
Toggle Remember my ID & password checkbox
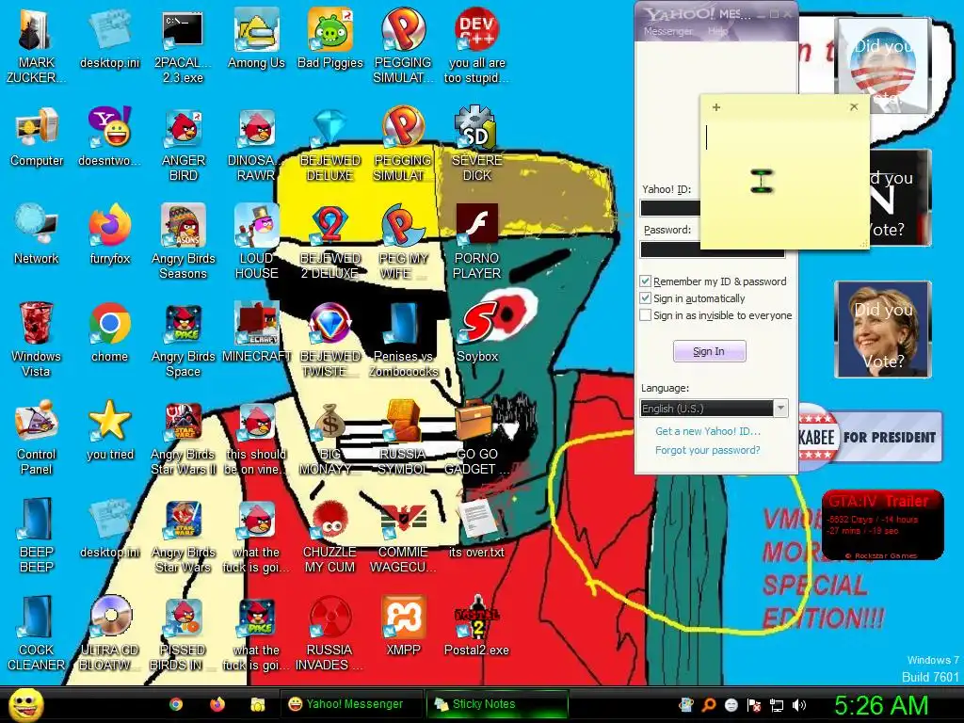coord(645,281)
